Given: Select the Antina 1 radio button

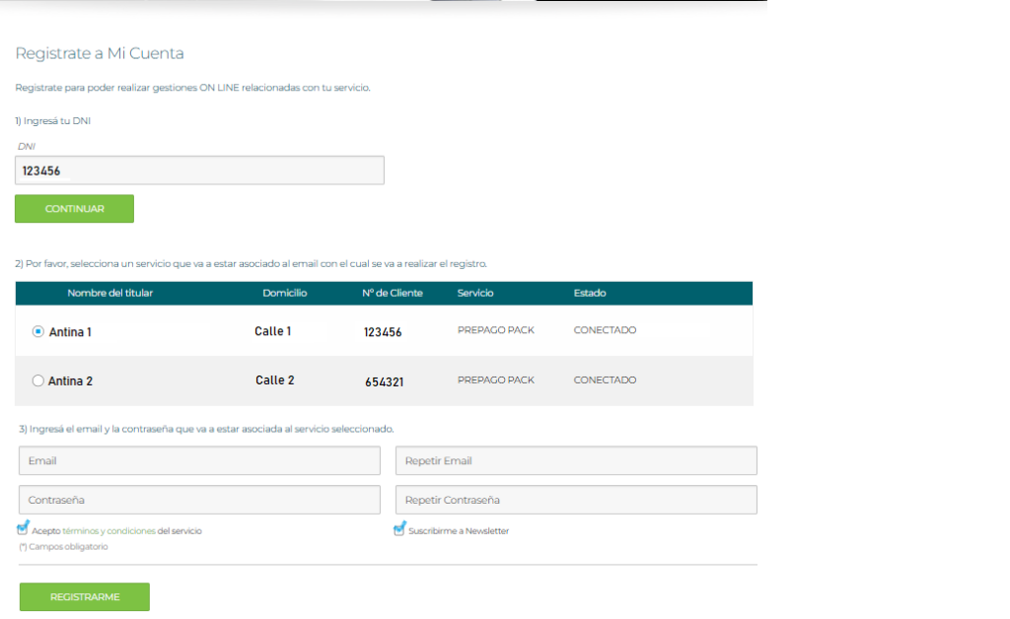Looking at the screenshot, I should pyautogui.click(x=38, y=332).
